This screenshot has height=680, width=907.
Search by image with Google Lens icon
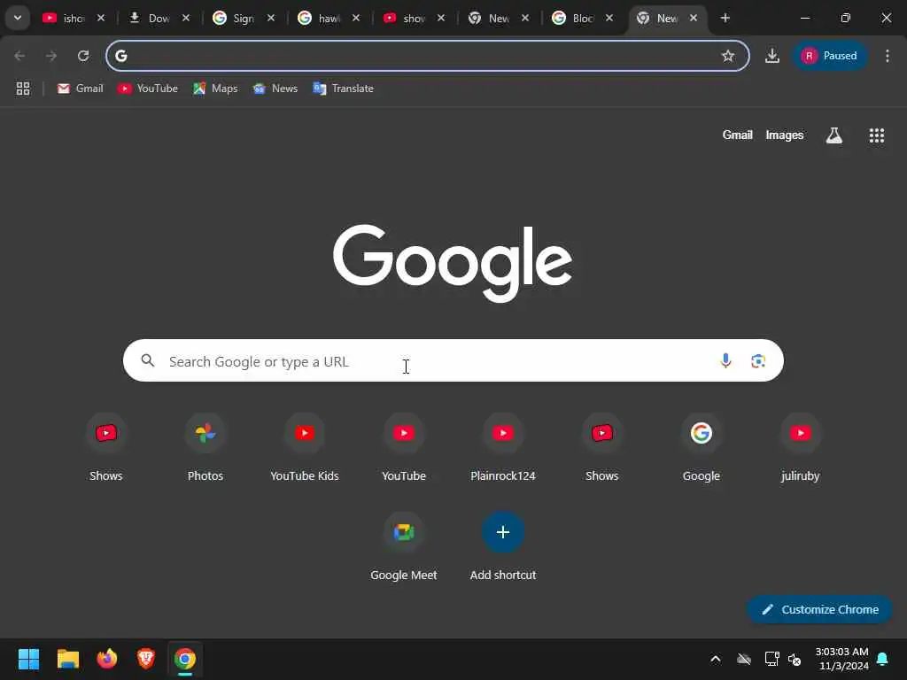(758, 361)
